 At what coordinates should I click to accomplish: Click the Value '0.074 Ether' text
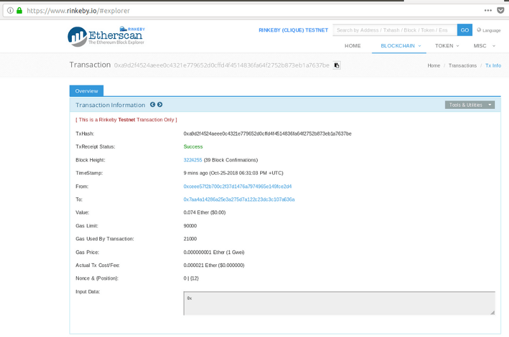pos(204,212)
